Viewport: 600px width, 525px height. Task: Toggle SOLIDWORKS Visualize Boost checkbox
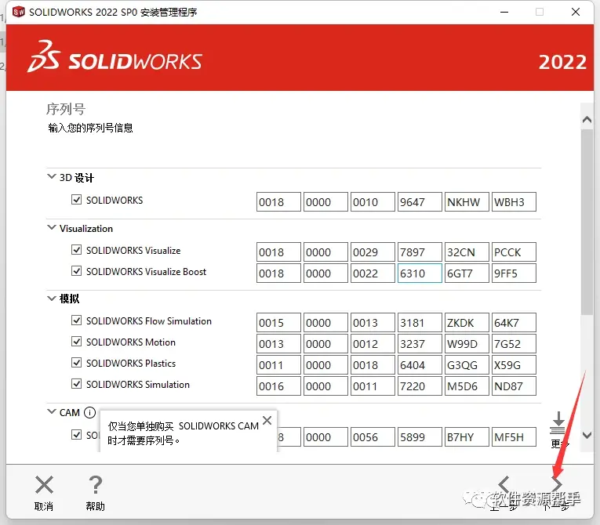pyautogui.click(x=77, y=271)
